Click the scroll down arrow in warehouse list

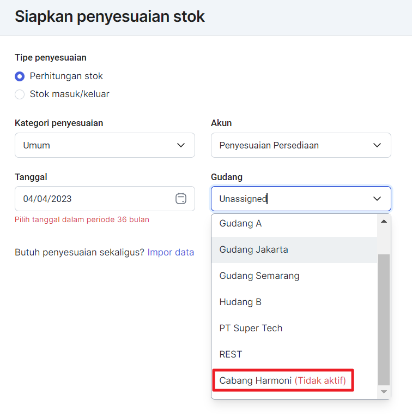(384, 392)
